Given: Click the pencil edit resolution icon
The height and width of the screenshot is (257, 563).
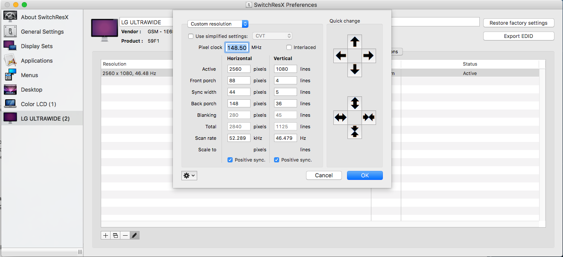Looking at the screenshot, I should (134, 235).
